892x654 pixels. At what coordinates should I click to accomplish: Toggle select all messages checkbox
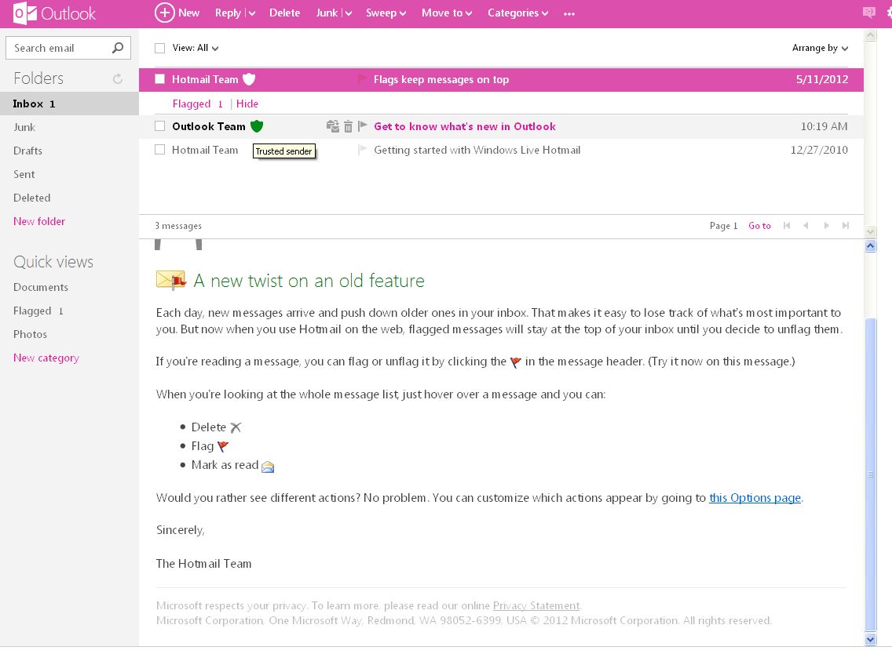(x=160, y=49)
